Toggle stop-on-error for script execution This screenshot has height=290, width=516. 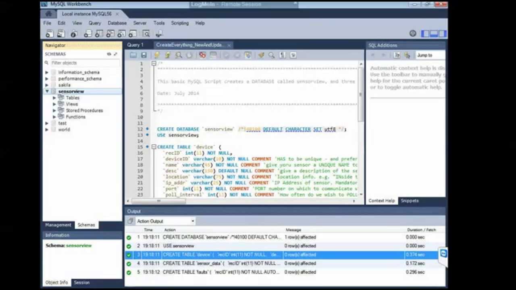coord(202,55)
